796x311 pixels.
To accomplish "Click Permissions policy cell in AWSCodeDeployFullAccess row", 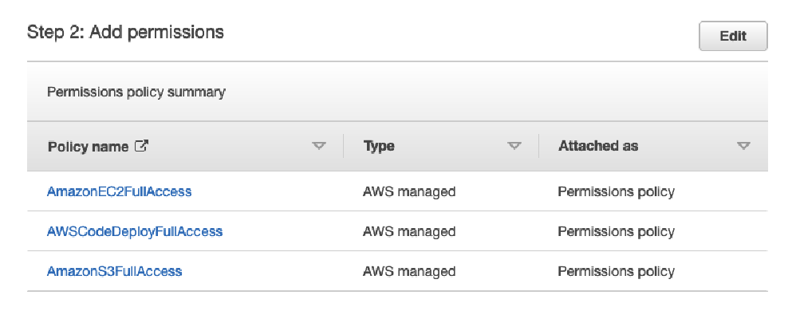I will (617, 232).
